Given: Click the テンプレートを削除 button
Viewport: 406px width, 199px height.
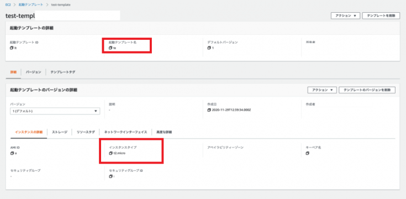Looking at the screenshot, I should 381,15.
